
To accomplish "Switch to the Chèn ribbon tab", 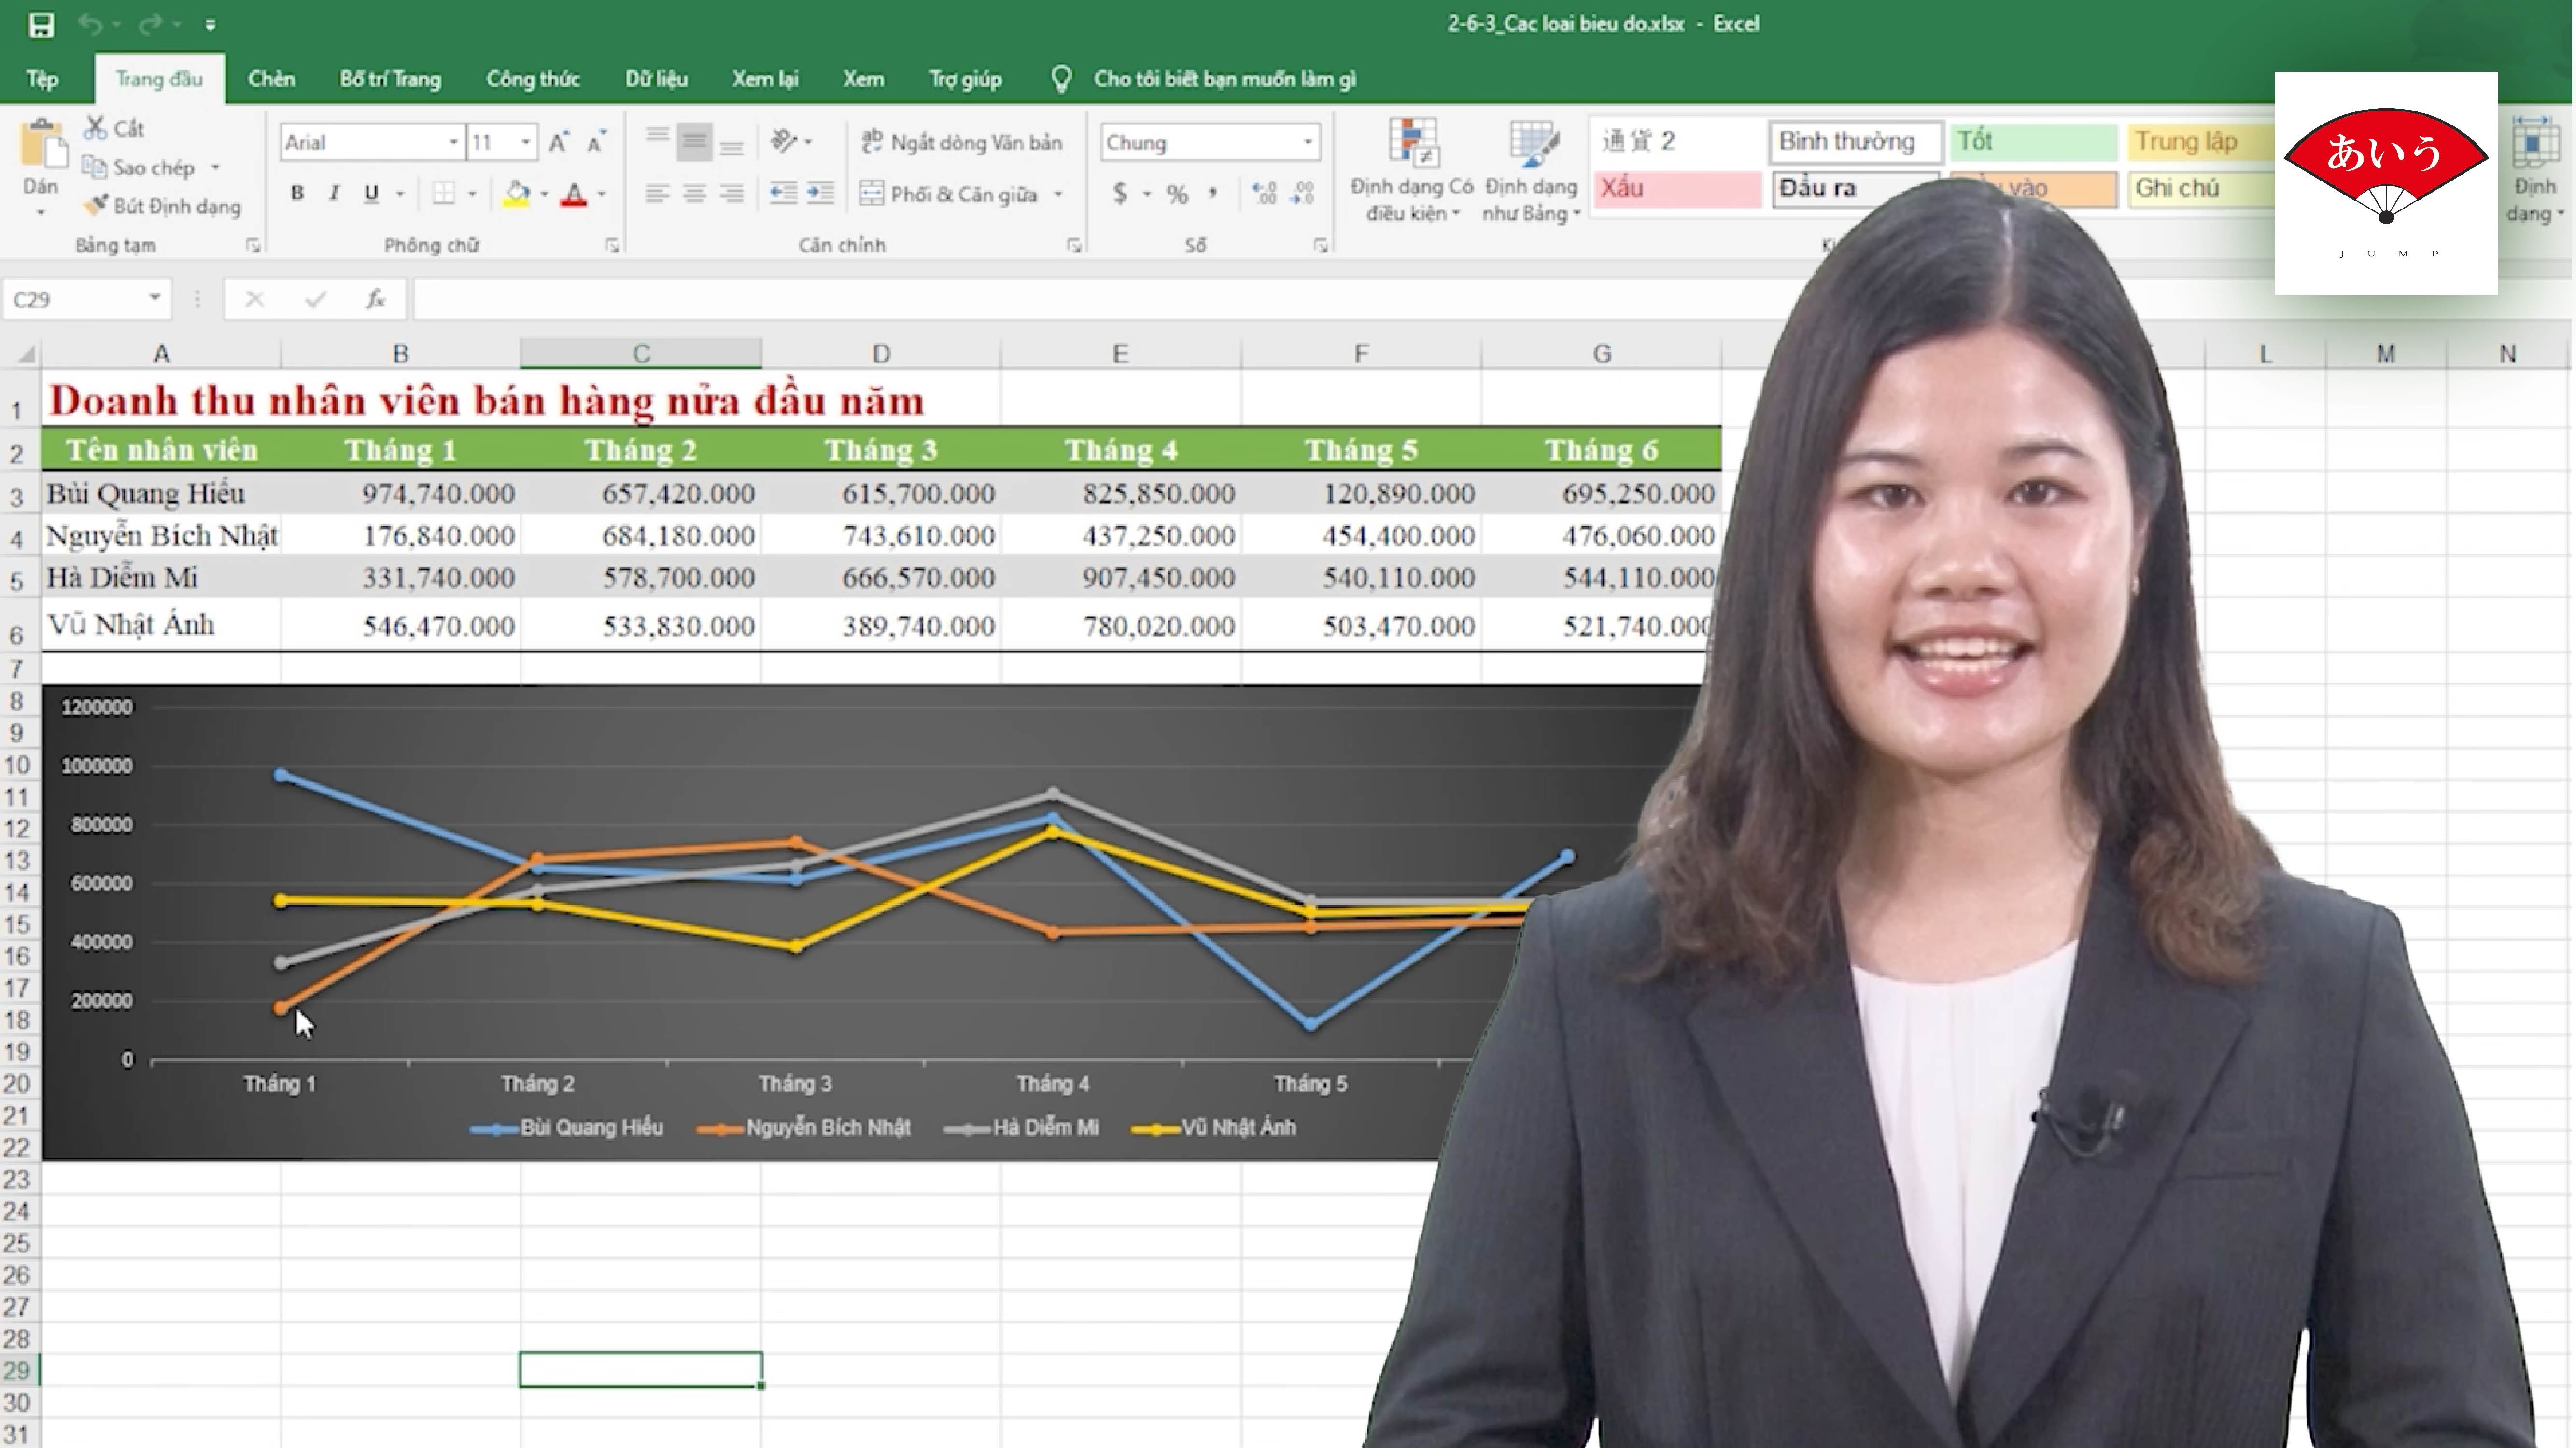I will (271, 79).
